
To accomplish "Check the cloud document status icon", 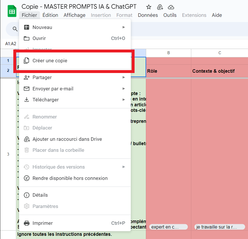I will click(171, 7).
